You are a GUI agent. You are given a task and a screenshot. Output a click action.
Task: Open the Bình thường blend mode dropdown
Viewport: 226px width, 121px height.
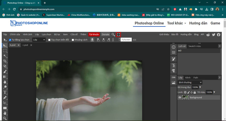tap(190, 83)
